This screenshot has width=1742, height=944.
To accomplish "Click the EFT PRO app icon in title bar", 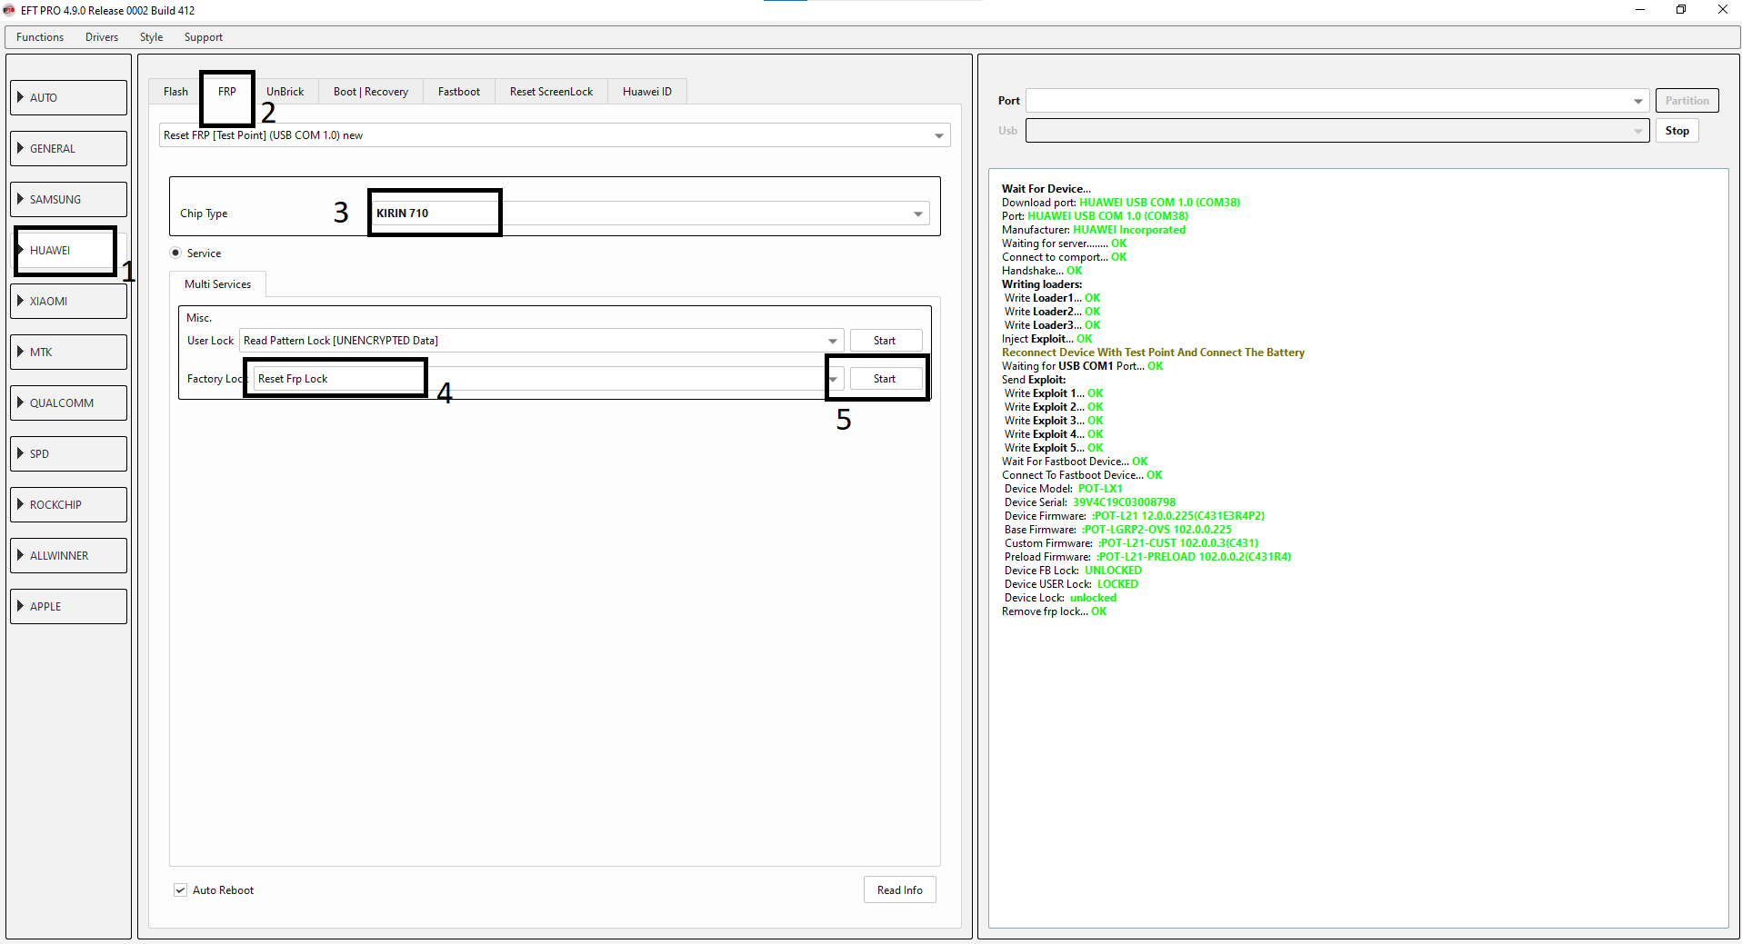I will (9, 10).
